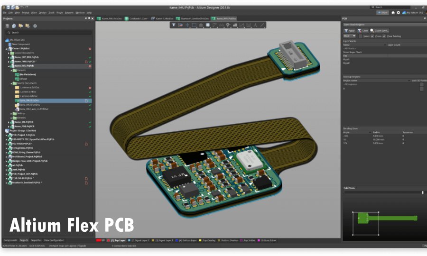Viewport: 427px width, 256px height.
Task: Pick the rectangle selection tool in the Active Bar
Action: coord(194,25)
